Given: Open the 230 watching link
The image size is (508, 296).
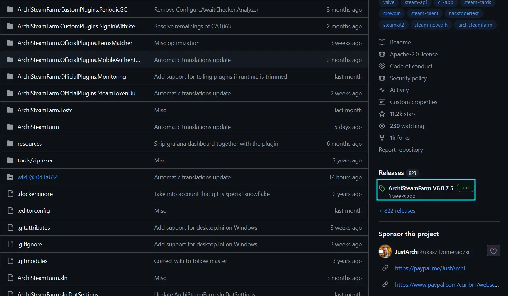Looking at the screenshot, I should (407, 126).
